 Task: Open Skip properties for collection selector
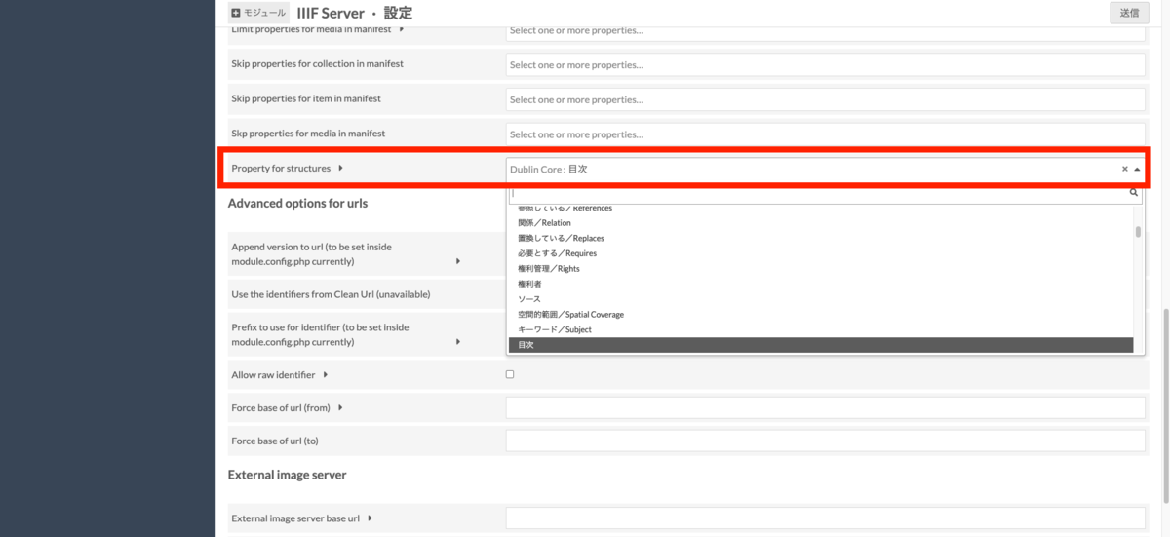825,64
